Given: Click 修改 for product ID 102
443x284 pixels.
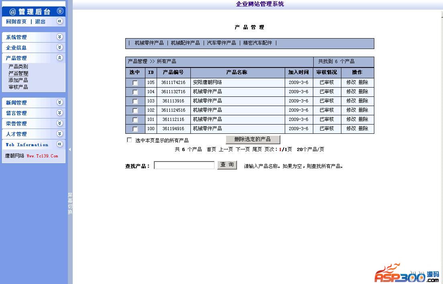Looking at the screenshot, I should (351, 110).
